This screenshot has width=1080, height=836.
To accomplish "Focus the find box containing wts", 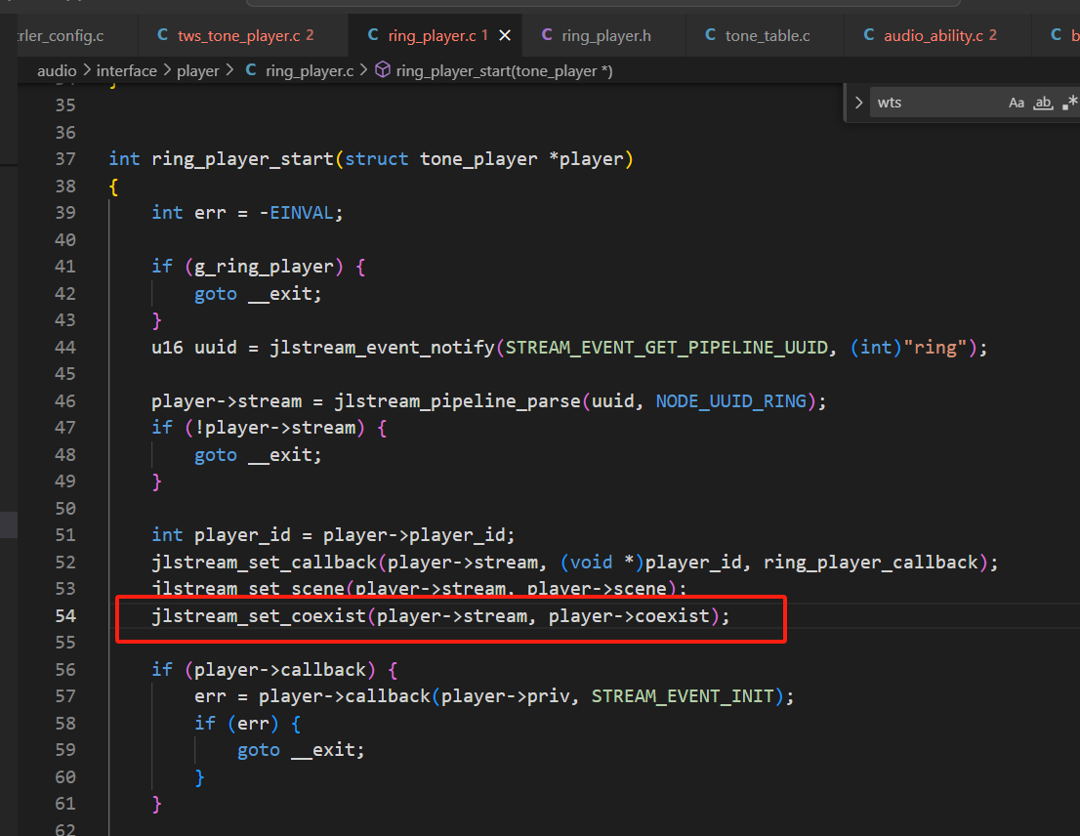I will [935, 103].
